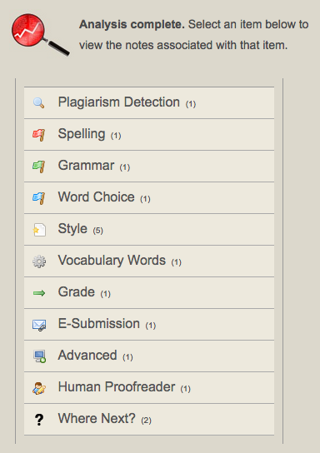Click the red analysis magnifying glass logo
320x453 pixels.
coord(40,34)
